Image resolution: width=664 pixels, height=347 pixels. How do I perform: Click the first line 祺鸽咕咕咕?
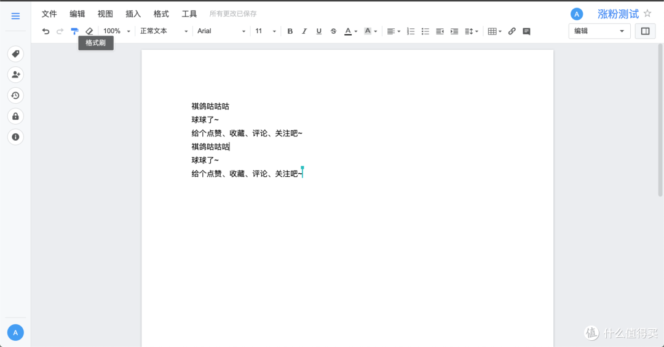[210, 106]
